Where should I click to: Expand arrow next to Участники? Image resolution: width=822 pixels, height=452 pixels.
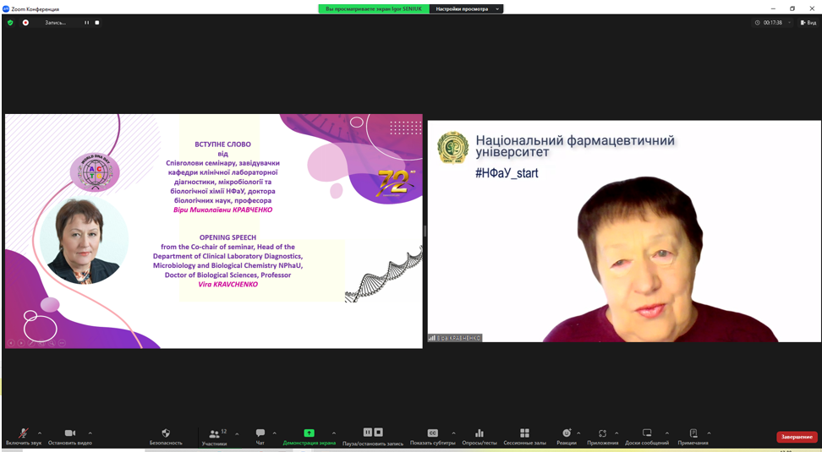(x=237, y=434)
